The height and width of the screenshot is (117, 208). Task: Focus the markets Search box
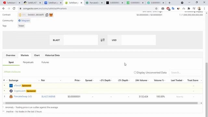click(185, 72)
